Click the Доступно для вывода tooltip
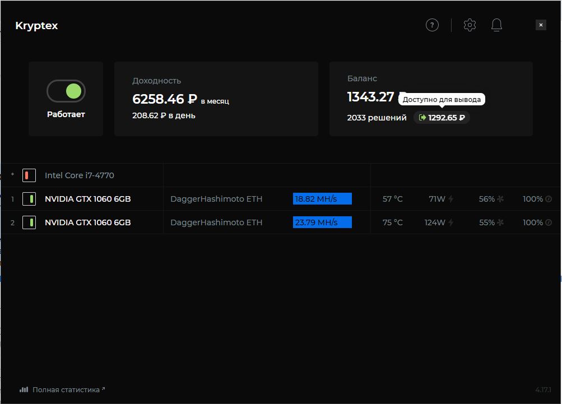562x404 pixels. (442, 99)
